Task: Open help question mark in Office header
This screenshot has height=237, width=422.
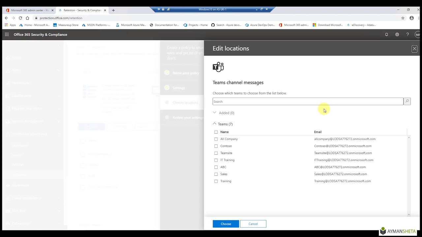Action: [x=408, y=35]
